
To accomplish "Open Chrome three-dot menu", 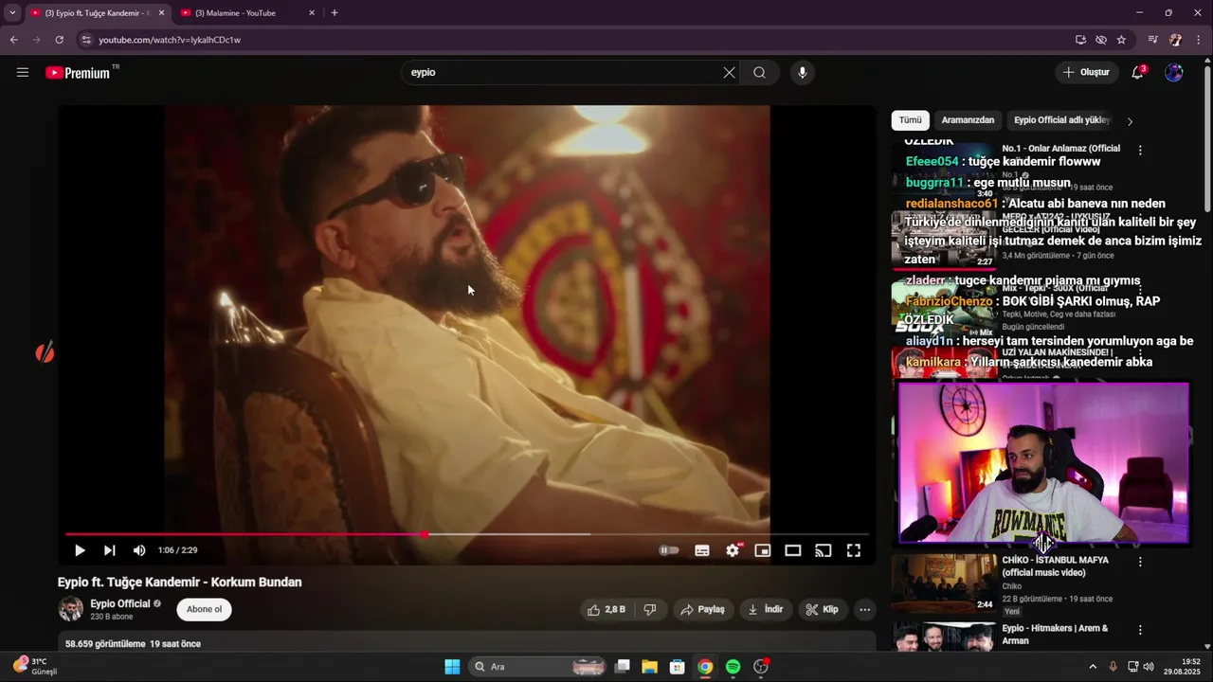I will coord(1199,40).
